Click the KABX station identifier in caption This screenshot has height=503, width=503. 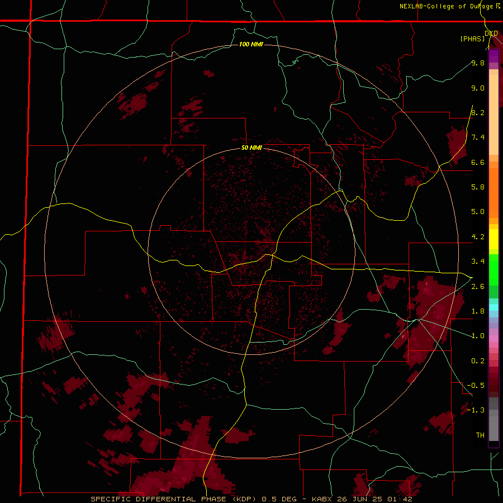[322, 499]
